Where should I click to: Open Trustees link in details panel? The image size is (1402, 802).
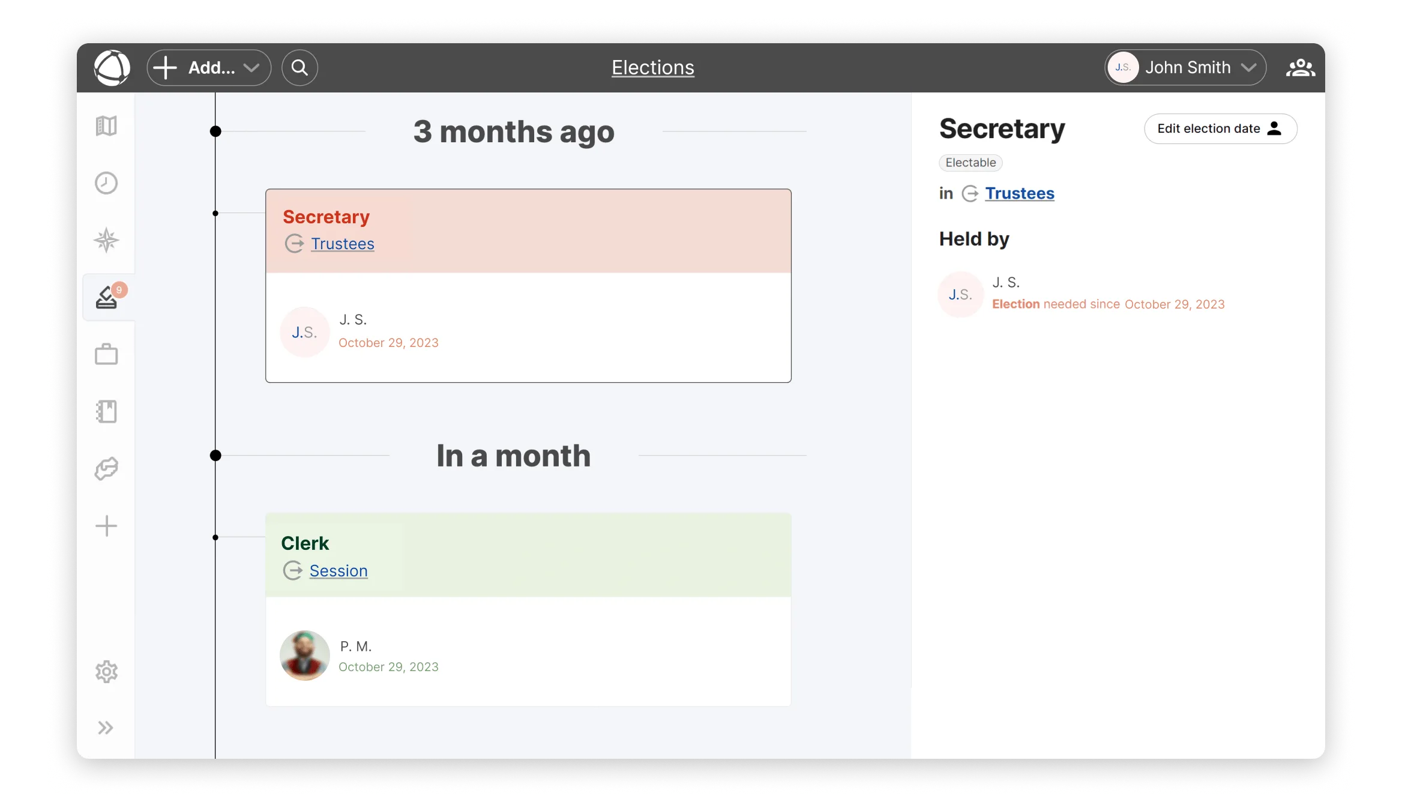[1019, 193]
